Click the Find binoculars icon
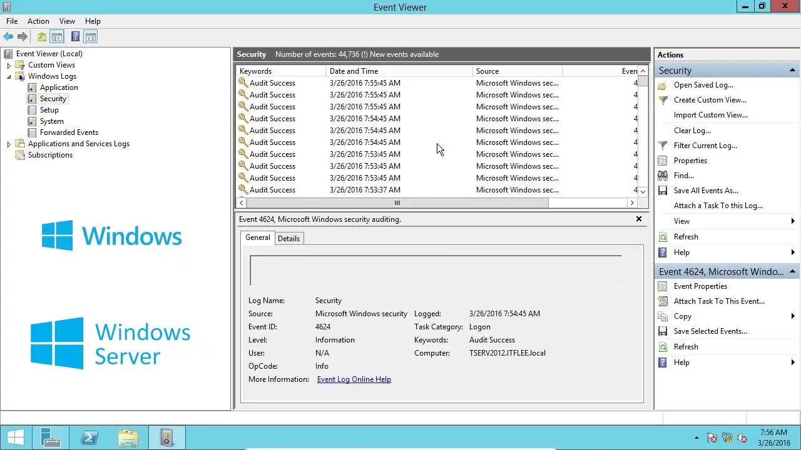The image size is (801, 450). [x=663, y=176]
